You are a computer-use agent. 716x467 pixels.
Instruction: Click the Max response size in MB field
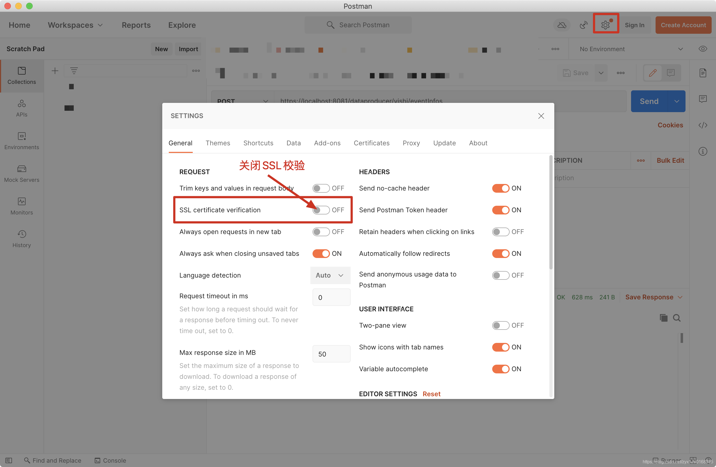(331, 354)
